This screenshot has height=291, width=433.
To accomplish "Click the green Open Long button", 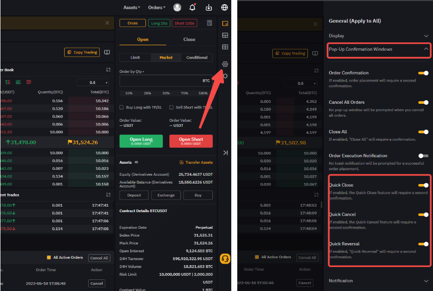I will pyautogui.click(x=141, y=141).
